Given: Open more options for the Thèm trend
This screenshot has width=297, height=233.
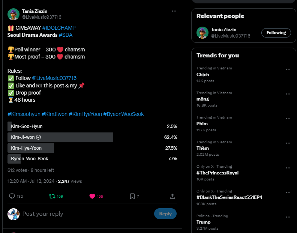Looking at the screenshot, I should coord(288,143).
